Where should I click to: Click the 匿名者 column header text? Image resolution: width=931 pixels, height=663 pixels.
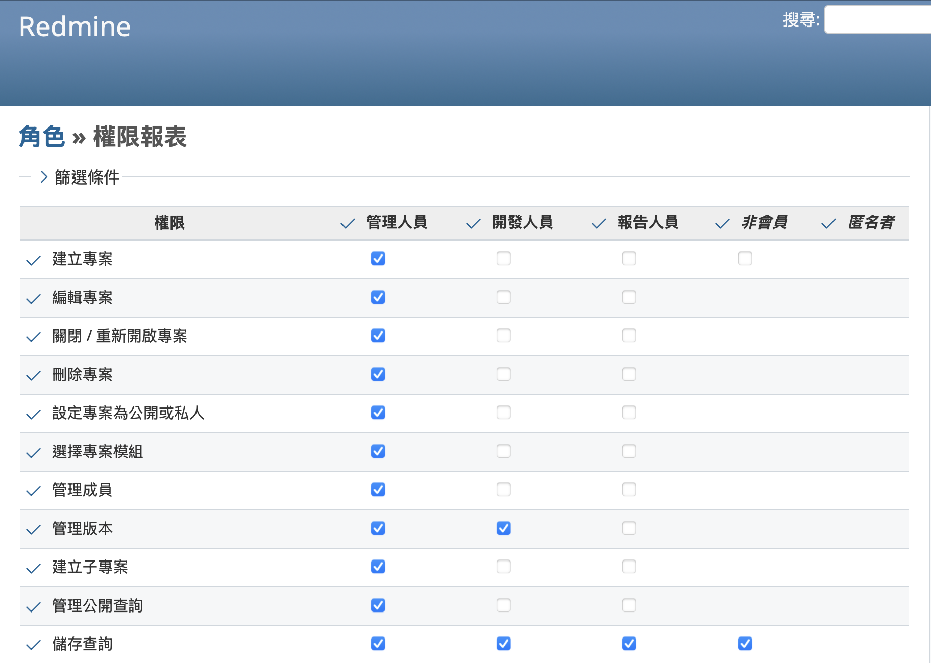[x=871, y=222]
